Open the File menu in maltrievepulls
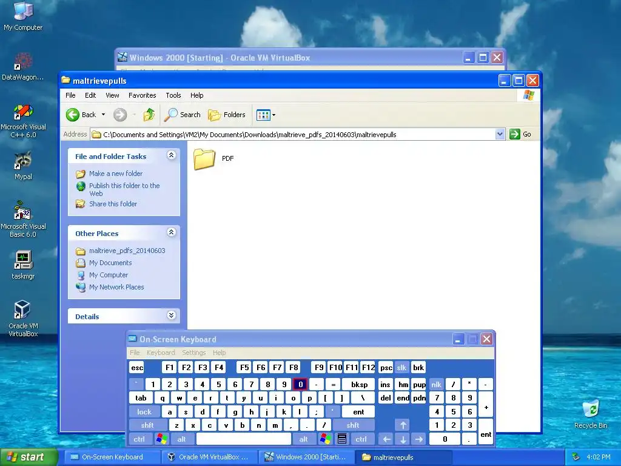Viewport: 621px width, 466px height. tap(70, 95)
